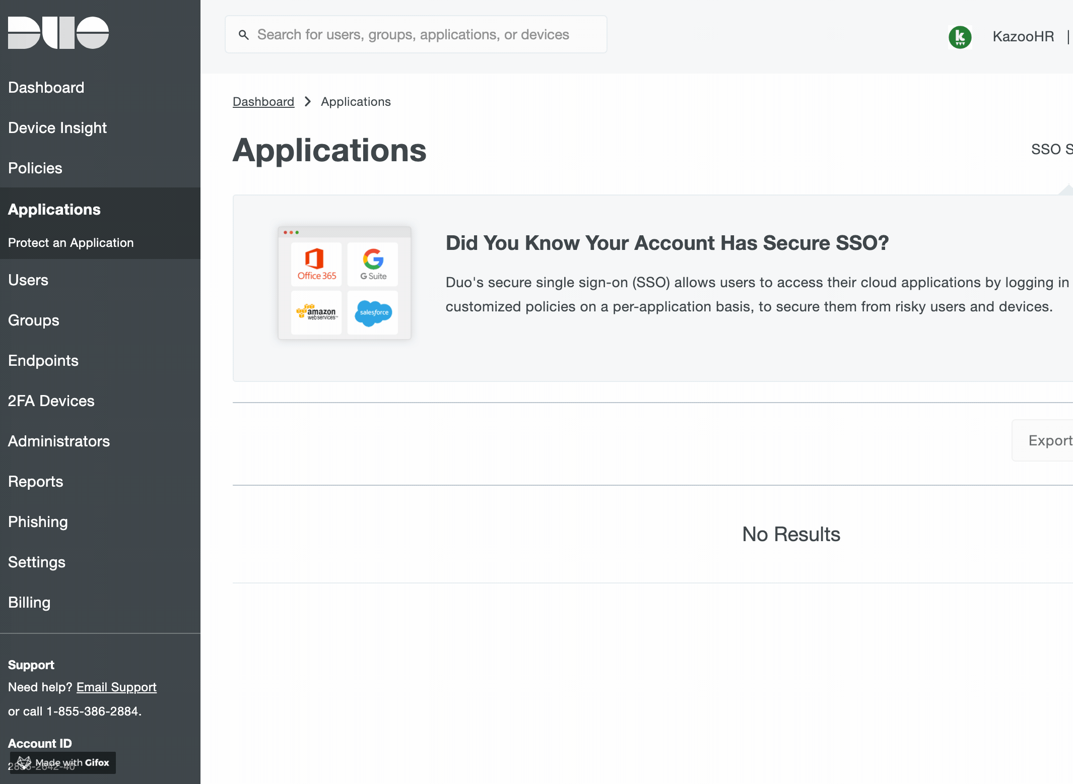Click the Applications breadcrumb text
The height and width of the screenshot is (784, 1073).
[x=356, y=102]
